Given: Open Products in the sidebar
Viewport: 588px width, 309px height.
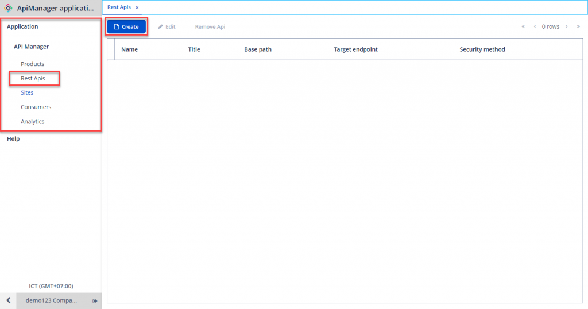Looking at the screenshot, I should (32, 64).
